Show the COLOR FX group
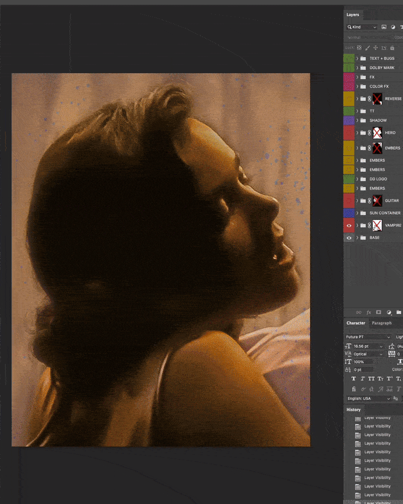 click(349, 87)
